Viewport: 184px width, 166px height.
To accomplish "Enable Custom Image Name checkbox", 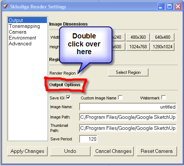I will click(120, 98).
